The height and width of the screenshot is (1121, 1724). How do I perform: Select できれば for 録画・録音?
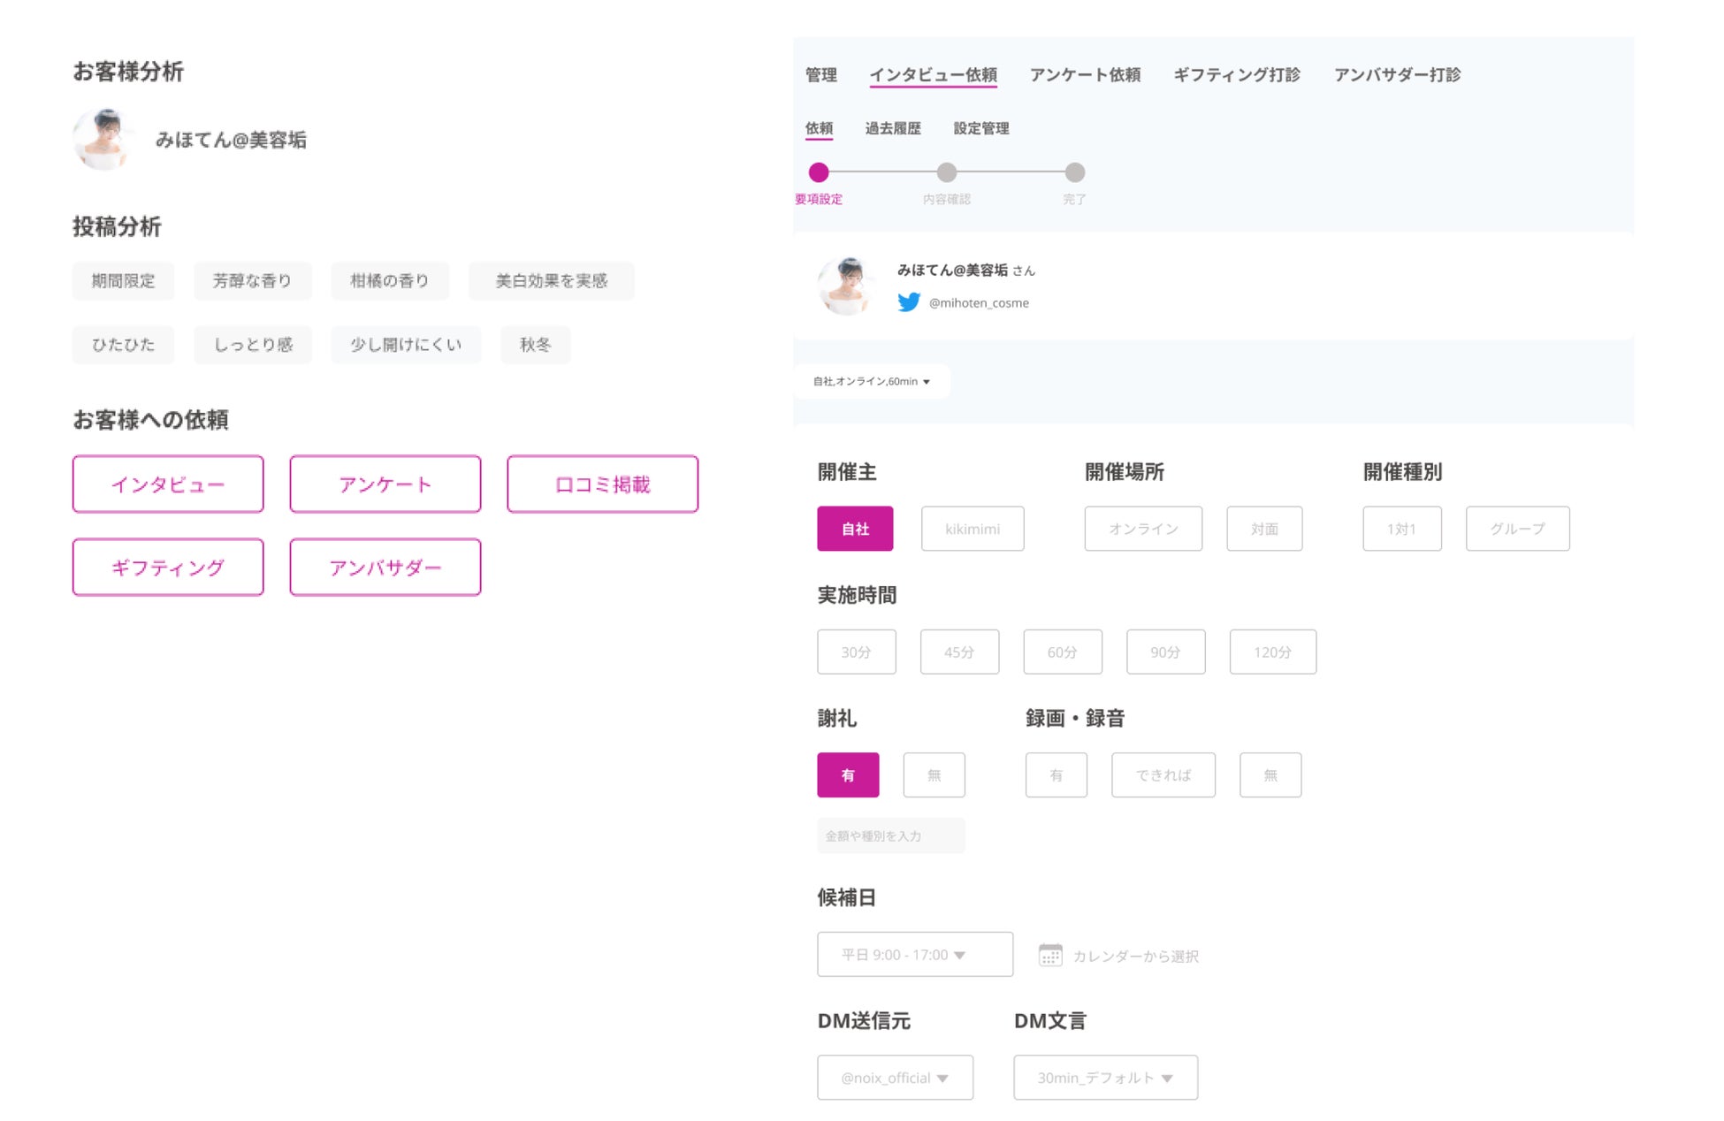[1163, 774]
